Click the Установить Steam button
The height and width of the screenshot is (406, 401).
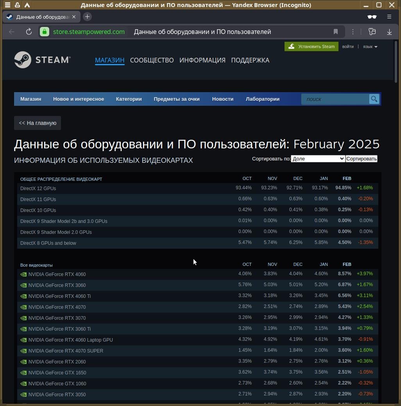point(311,46)
